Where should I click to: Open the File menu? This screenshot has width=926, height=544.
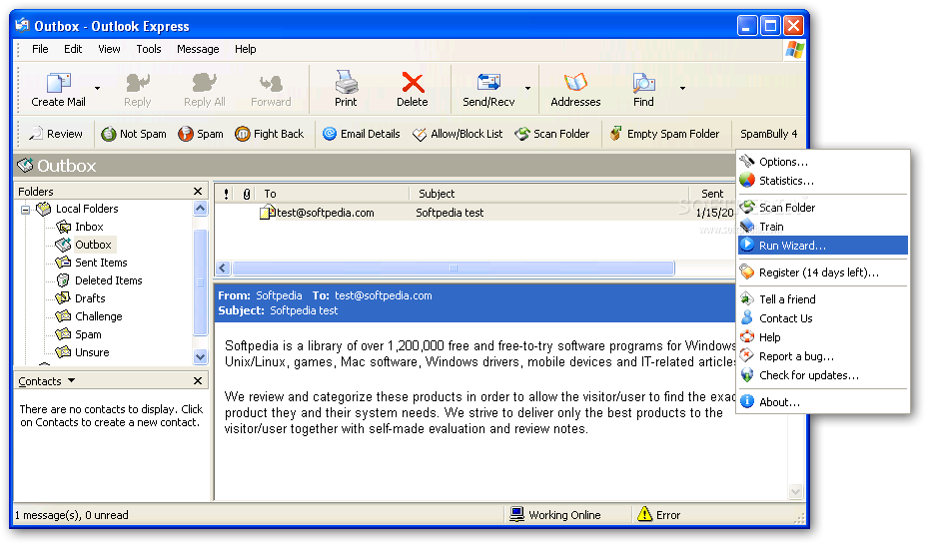[x=40, y=49]
